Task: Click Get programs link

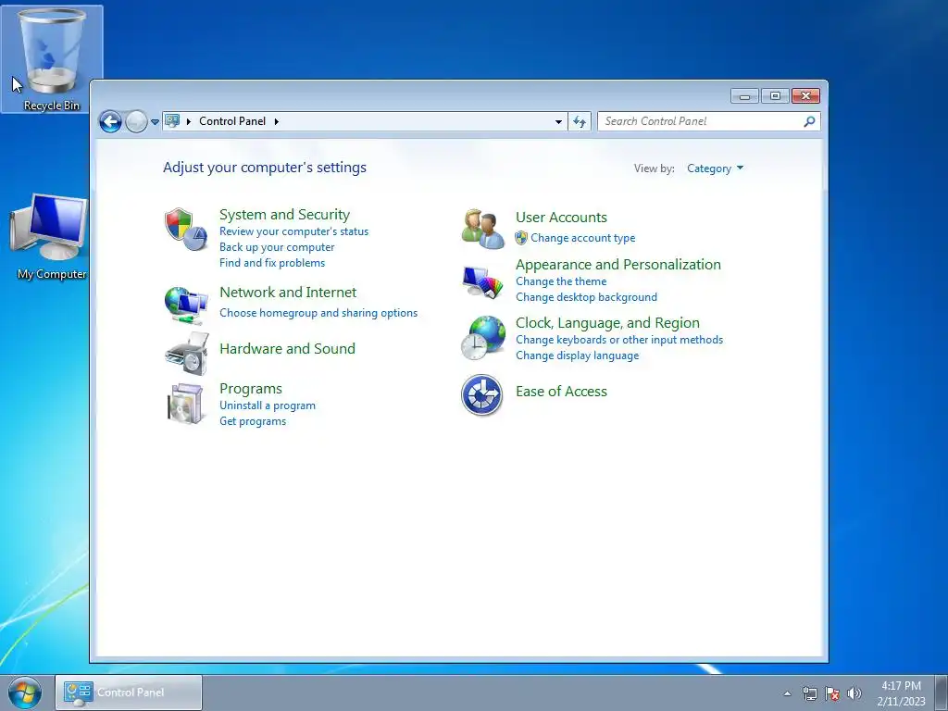Action: click(x=253, y=421)
